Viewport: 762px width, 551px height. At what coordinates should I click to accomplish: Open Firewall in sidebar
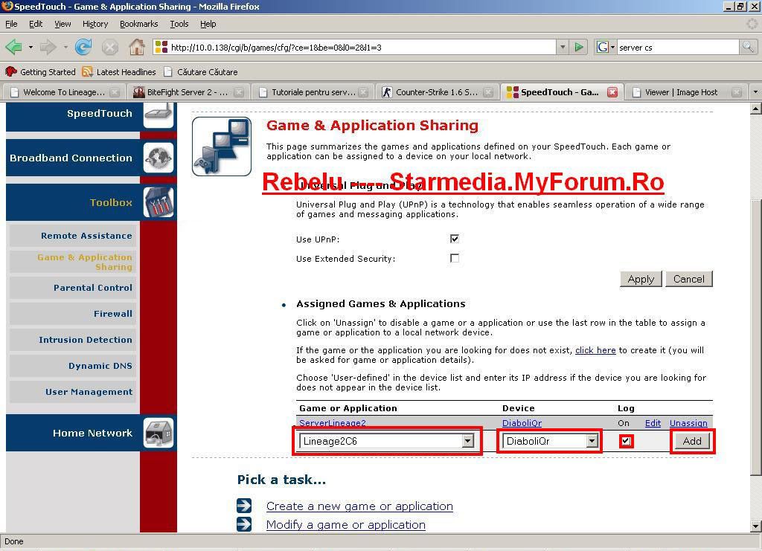(73, 314)
